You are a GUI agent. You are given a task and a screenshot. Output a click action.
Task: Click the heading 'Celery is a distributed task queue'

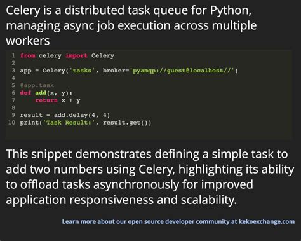pyautogui.click(x=131, y=25)
